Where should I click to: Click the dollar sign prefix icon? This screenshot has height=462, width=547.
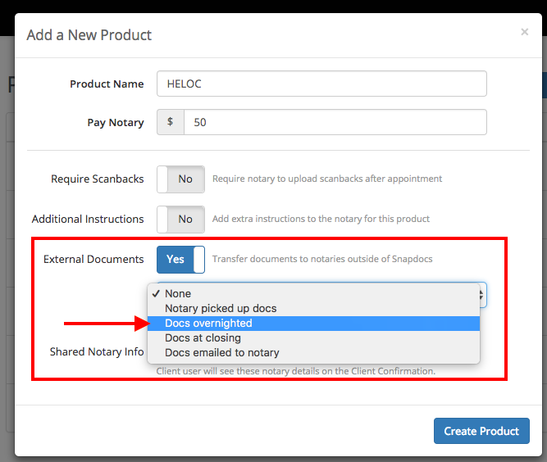tap(171, 122)
